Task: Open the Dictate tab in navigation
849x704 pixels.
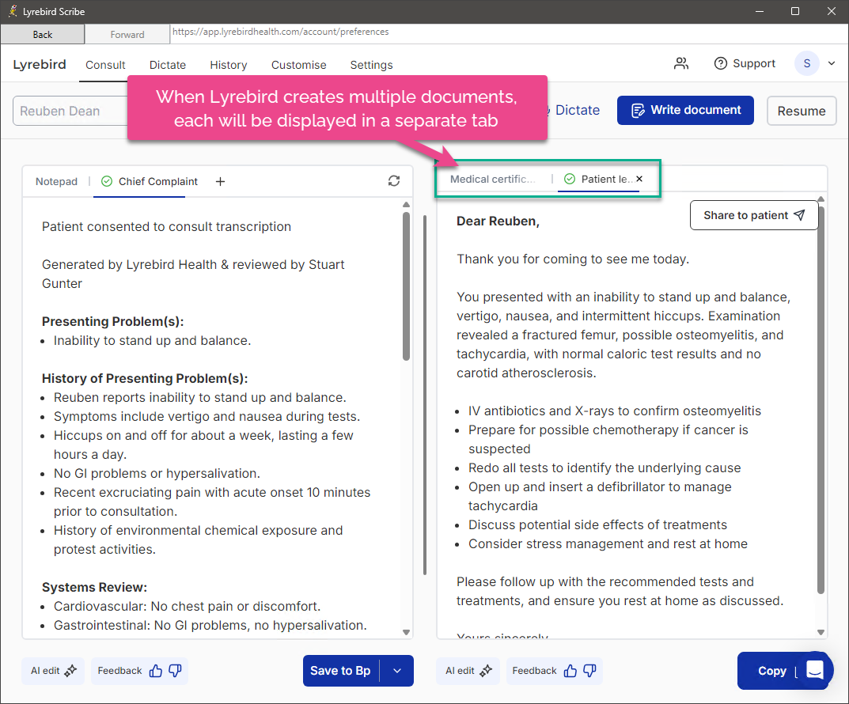Action: coord(167,65)
